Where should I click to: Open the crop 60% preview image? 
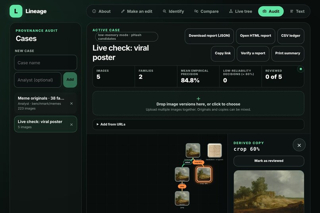[269, 192]
